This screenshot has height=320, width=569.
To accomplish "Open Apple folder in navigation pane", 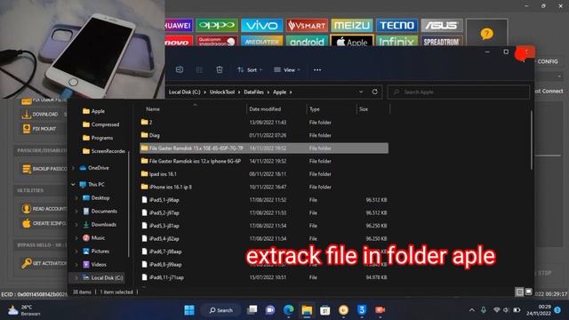I will pyautogui.click(x=93, y=111).
